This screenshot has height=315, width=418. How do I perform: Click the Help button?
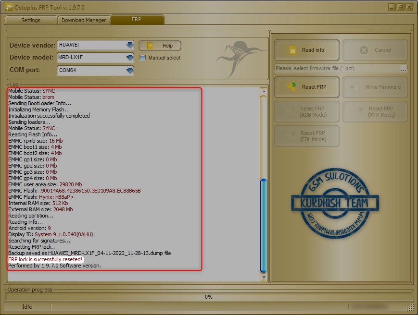(160, 46)
